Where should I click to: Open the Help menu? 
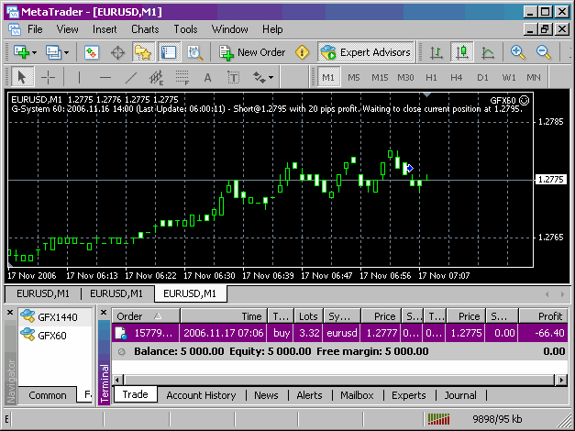pos(272,29)
